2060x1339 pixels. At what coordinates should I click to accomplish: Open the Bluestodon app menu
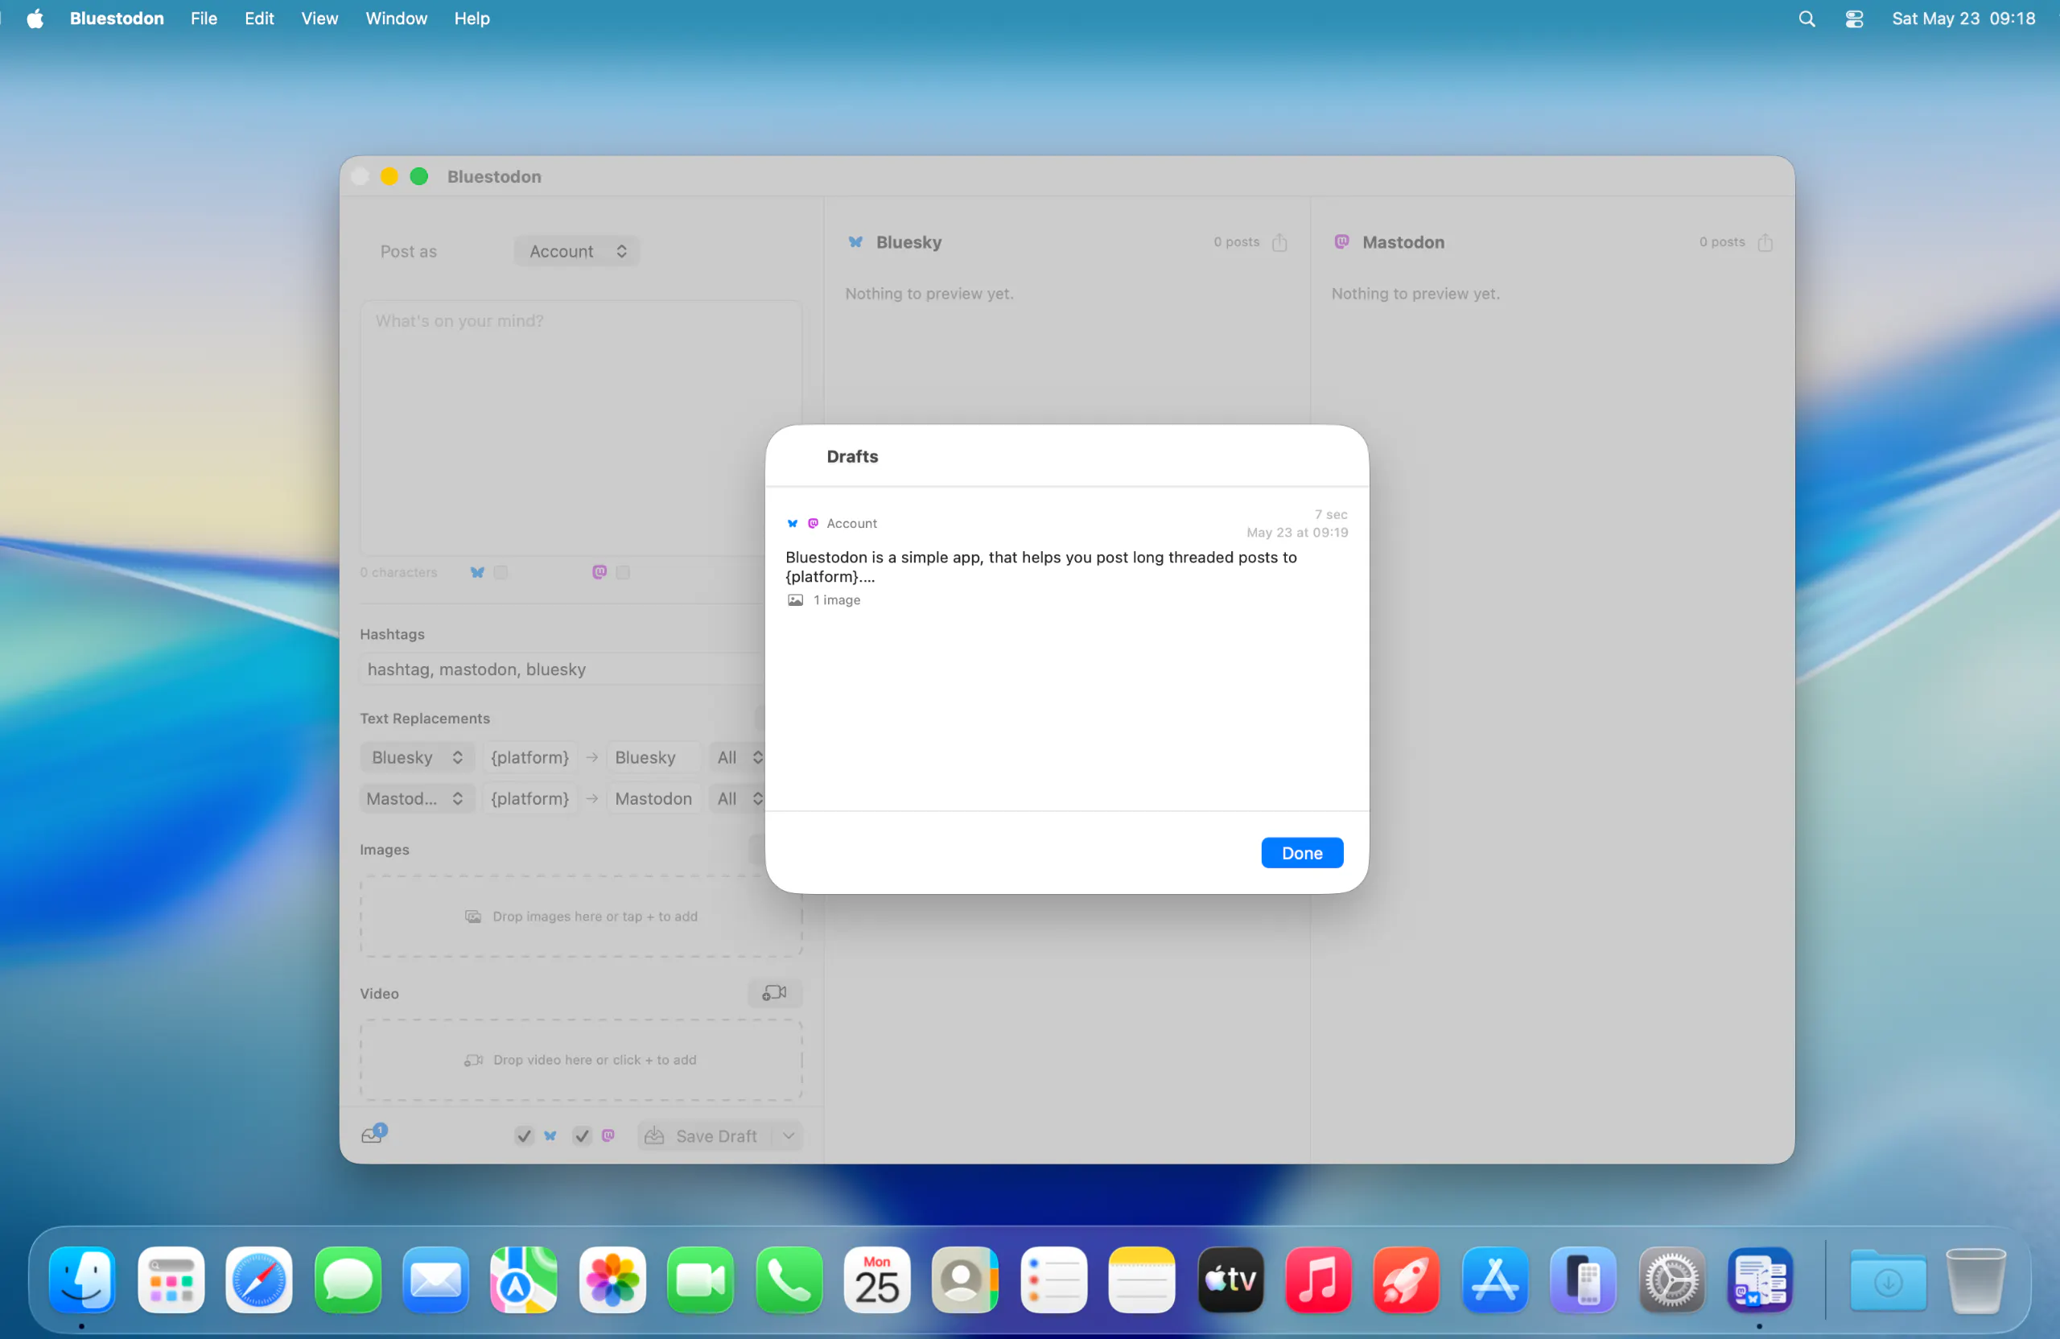[117, 19]
